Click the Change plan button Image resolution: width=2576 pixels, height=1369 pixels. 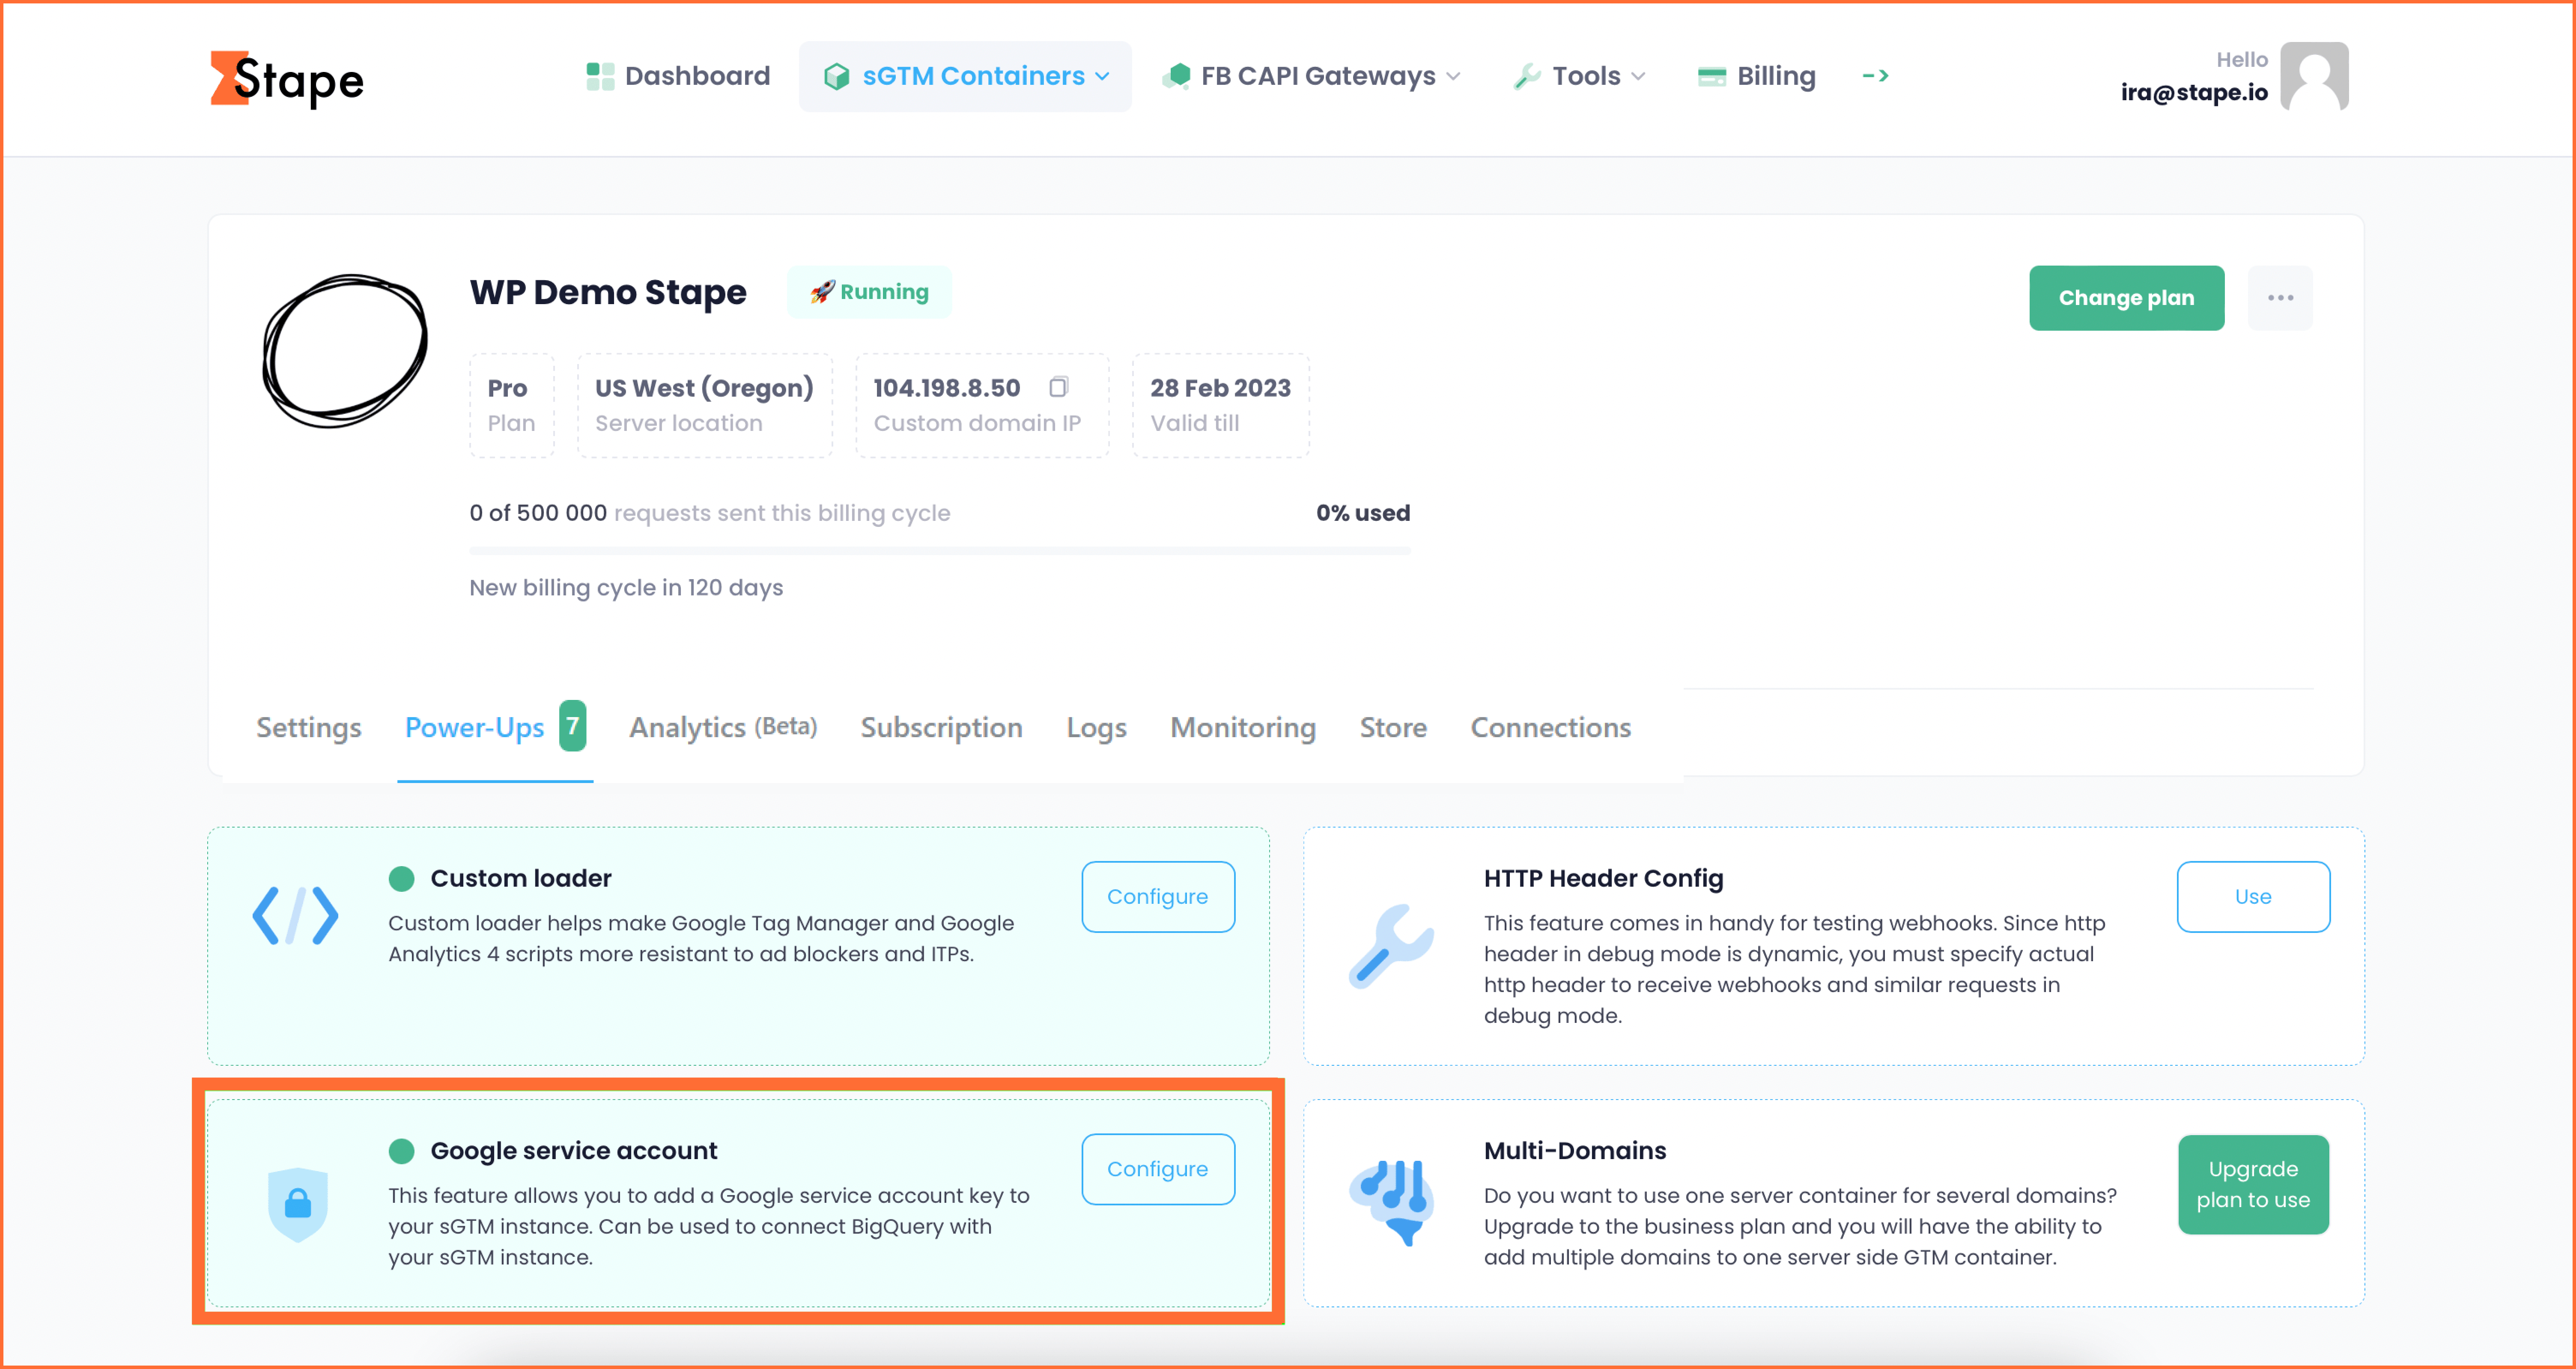point(2126,298)
